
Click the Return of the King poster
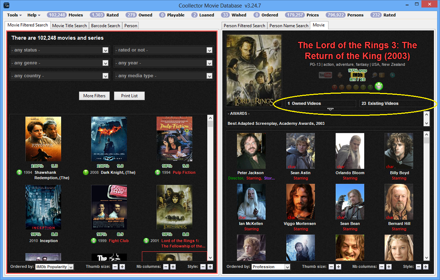click(x=254, y=70)
